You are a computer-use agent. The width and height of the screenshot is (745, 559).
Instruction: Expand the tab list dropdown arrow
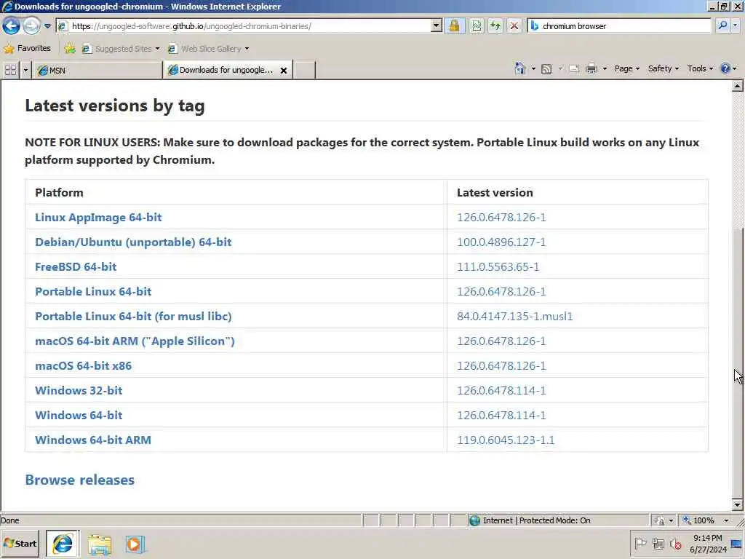[x=25, y=71]
